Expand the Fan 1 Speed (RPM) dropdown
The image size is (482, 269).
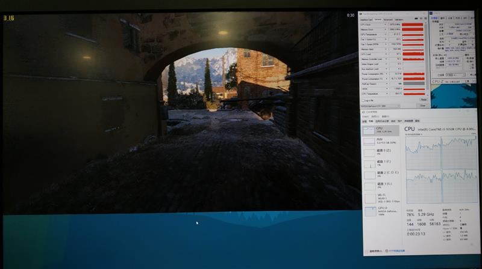tap(386, 44)
